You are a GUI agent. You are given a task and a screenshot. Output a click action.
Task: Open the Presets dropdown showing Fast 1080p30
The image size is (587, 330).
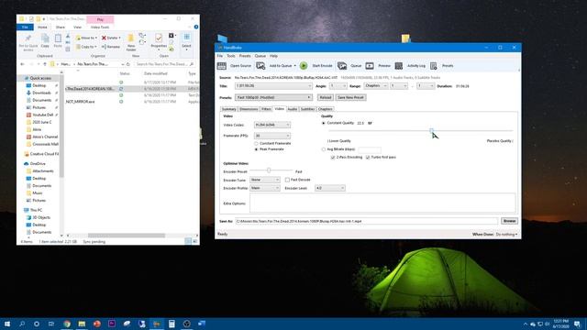point(273,97)
